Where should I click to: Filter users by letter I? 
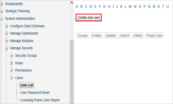click(x=113, y=7)
